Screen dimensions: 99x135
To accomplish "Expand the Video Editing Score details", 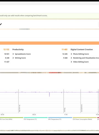I will 80,62.
